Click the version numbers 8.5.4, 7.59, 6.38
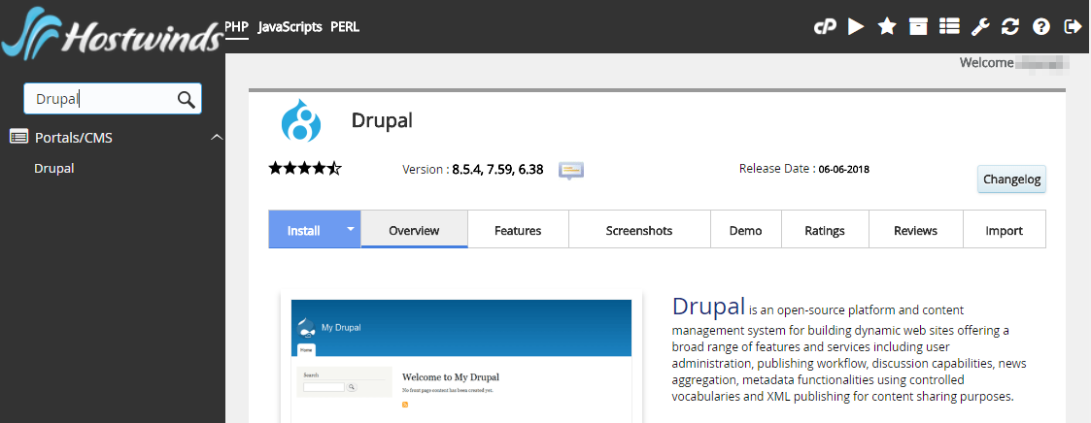Screen dimensions: 1091x423 [497, 169]
